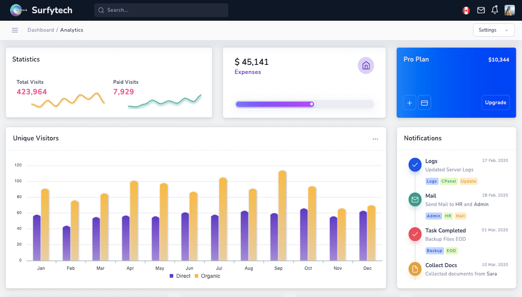Click the user profile avatar

click(510, 10)
